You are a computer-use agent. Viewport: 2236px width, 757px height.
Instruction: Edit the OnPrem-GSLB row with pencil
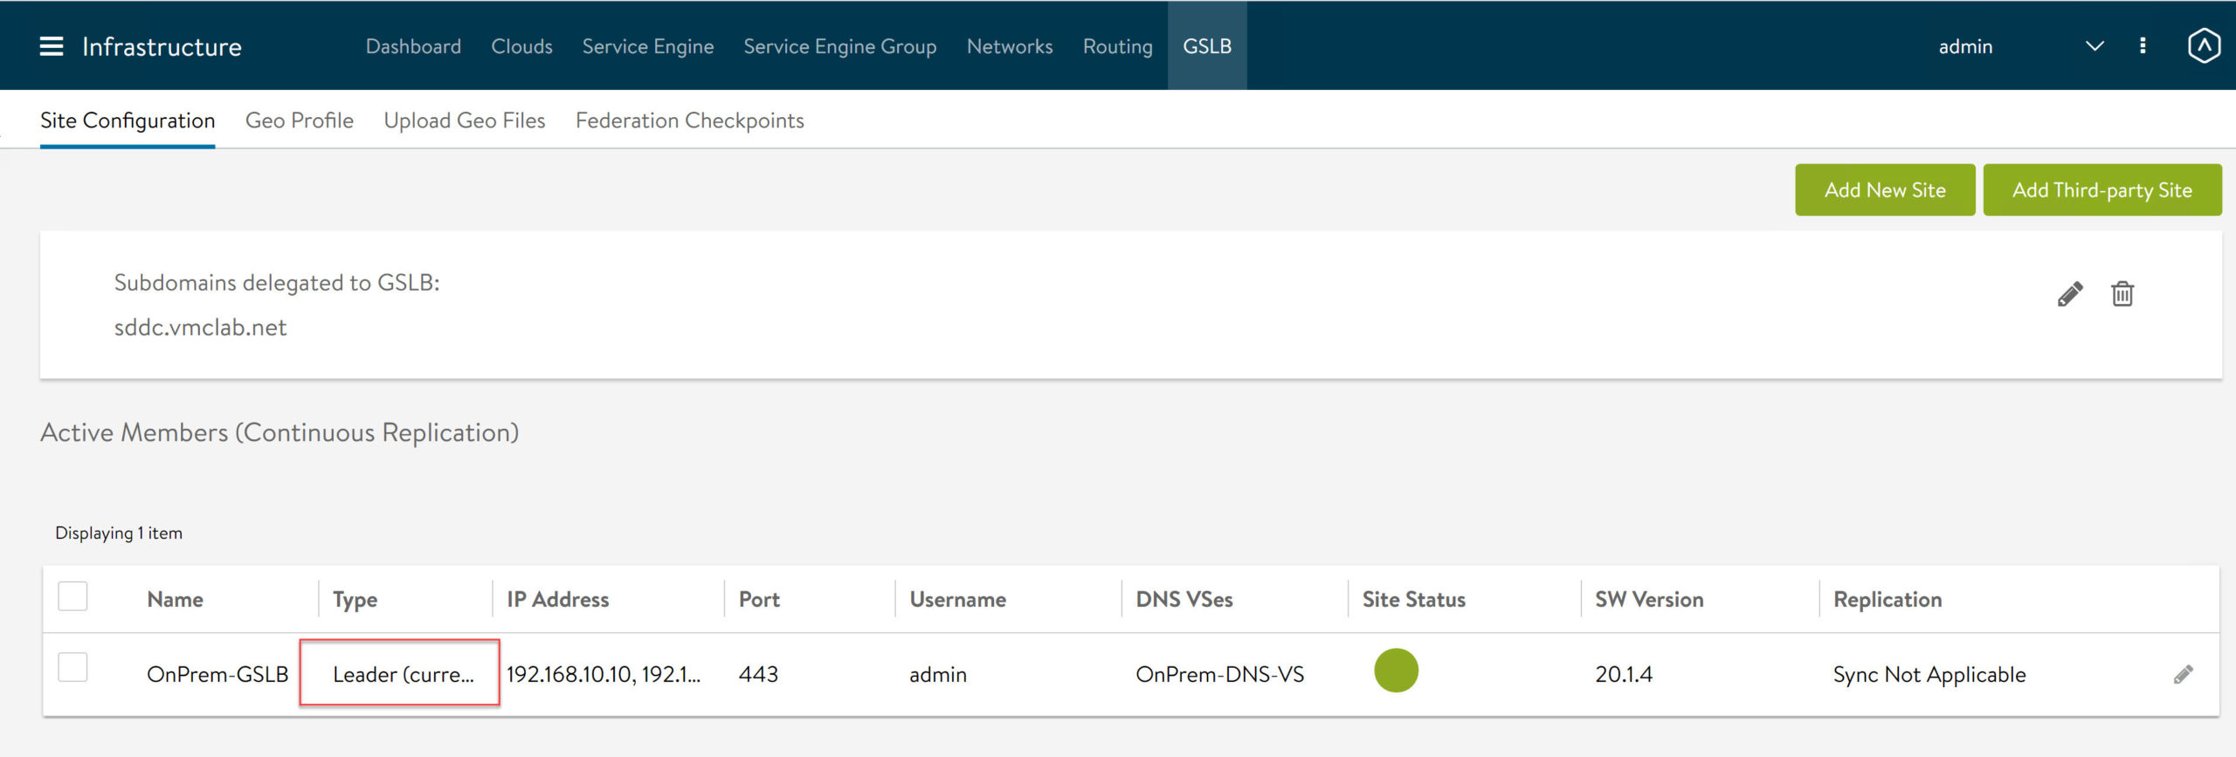pos(2183,674)
